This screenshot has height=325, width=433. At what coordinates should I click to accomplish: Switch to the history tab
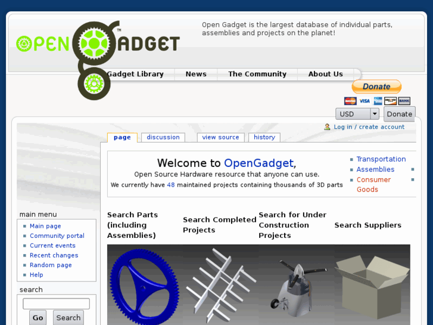click(264, 137)
